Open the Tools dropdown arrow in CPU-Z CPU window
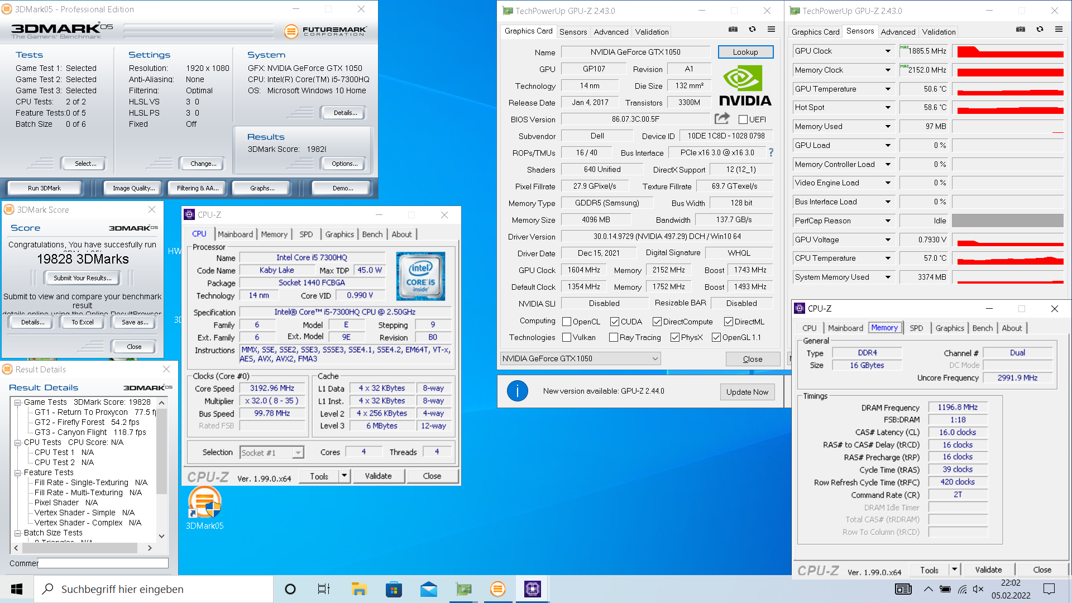The width and height of the screenshot is (1072, 603). pyautogui.click(x=344, y=476)
